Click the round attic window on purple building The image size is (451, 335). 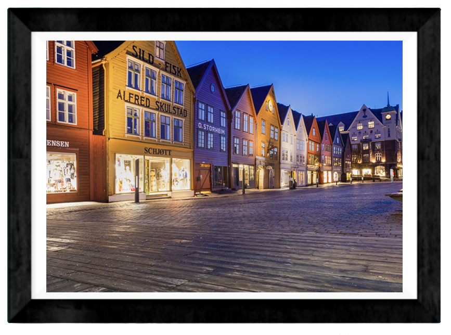212,88
